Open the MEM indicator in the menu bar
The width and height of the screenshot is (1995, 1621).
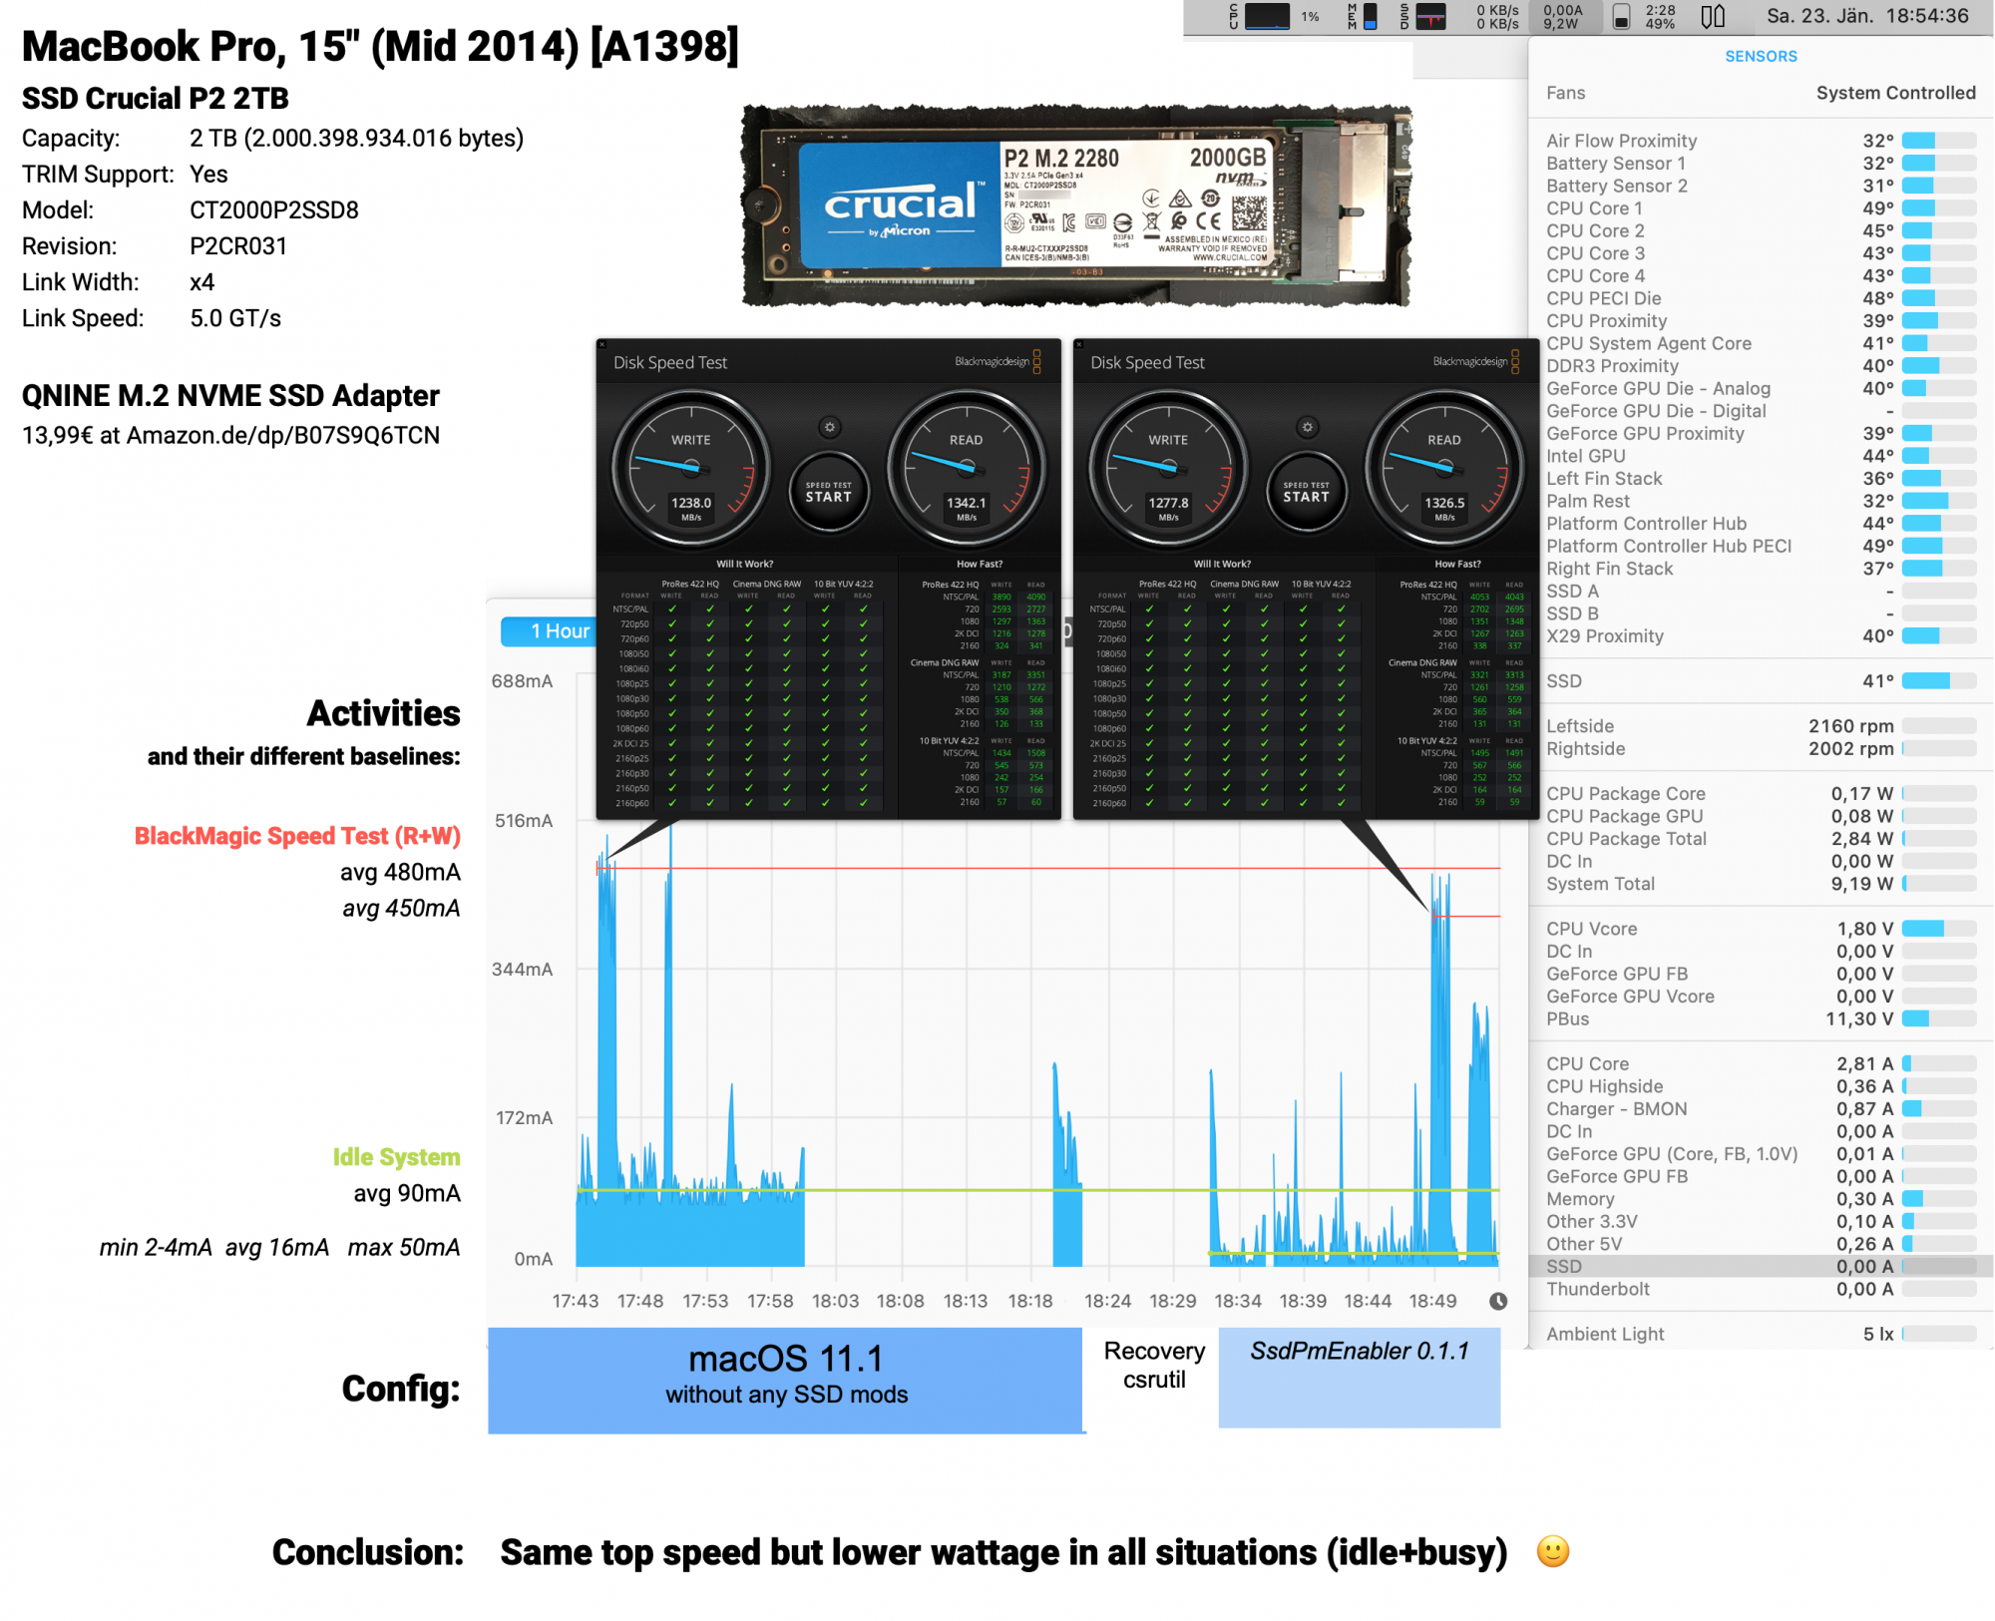point(1369,16)
